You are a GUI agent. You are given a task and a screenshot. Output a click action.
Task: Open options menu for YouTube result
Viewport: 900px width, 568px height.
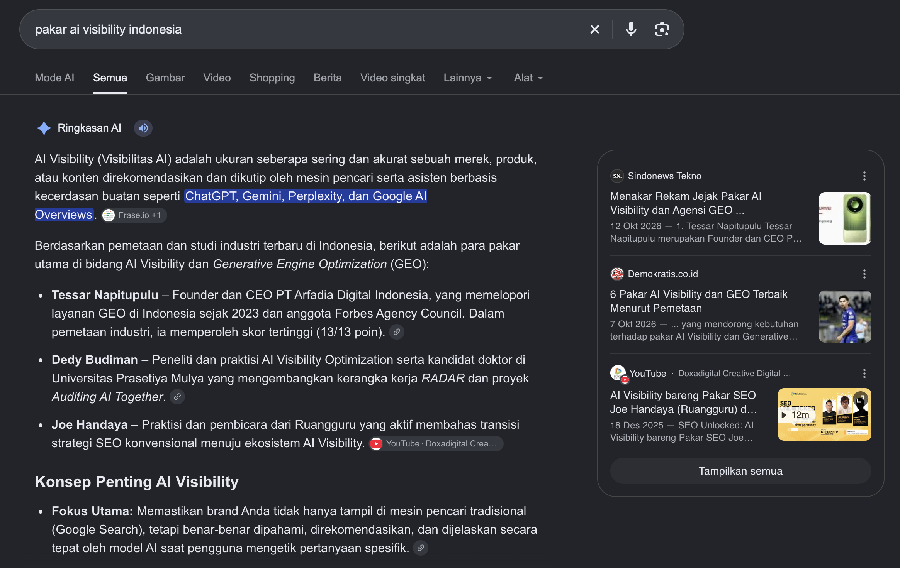[x=864, y=374]
